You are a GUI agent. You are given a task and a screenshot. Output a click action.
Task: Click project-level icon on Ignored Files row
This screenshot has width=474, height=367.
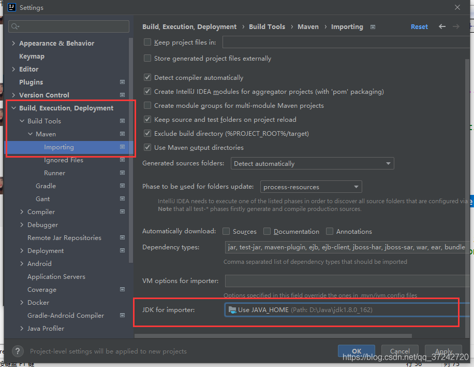(123, 160)
